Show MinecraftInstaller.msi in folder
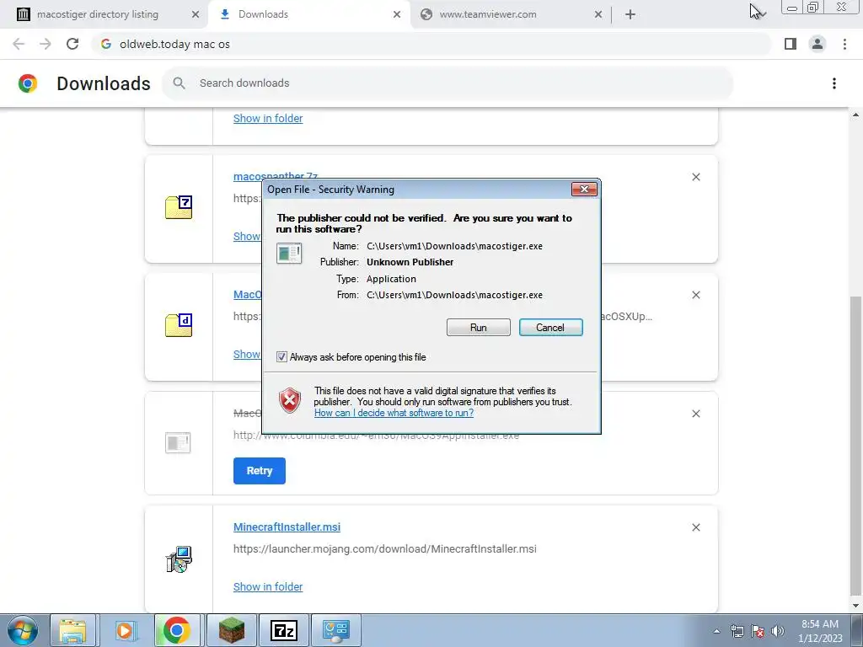863x647 pixels. click(268, 587)
